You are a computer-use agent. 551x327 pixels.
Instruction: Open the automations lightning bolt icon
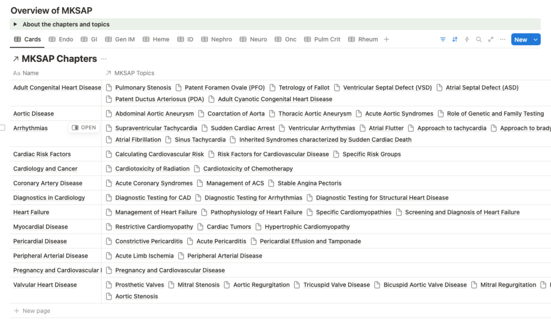467,39
